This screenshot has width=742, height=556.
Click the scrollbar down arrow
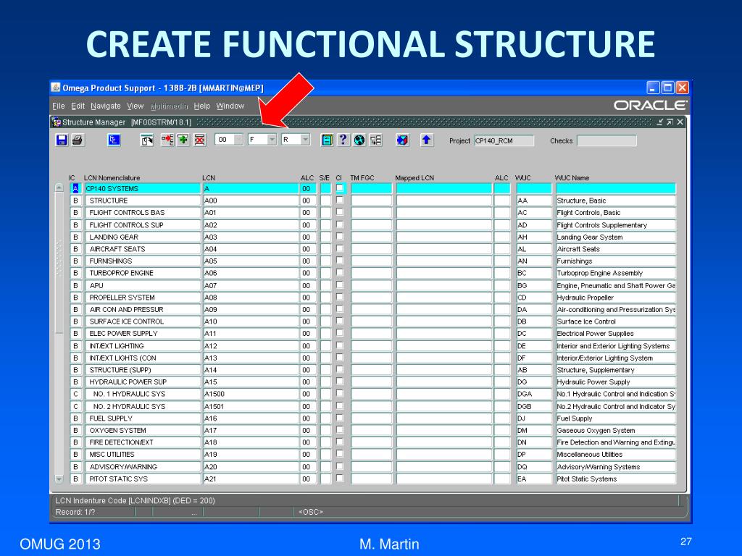pos(59,479)
